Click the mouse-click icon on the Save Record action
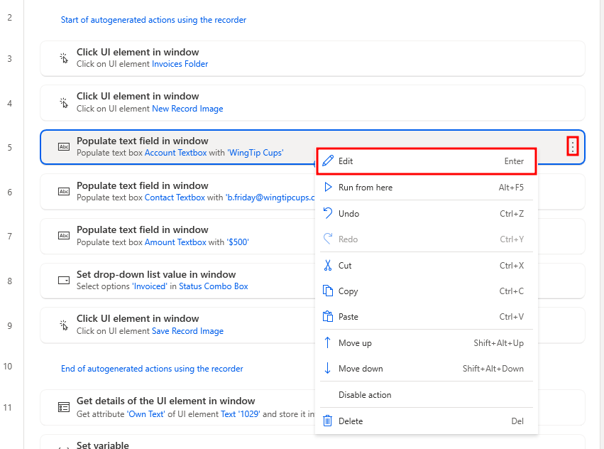This screenshot has height=449, width=604. click(62, 324)
